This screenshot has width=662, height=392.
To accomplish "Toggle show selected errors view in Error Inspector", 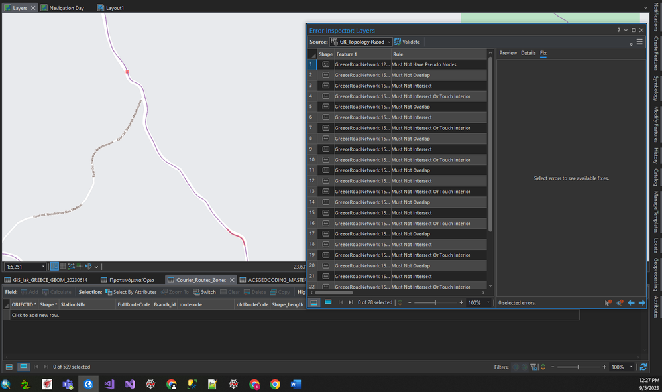I will pyautogui.click(x=328, y=302).
